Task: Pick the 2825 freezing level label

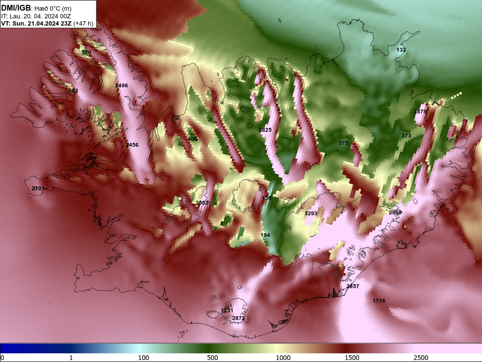Action: [x=265, y=130]
